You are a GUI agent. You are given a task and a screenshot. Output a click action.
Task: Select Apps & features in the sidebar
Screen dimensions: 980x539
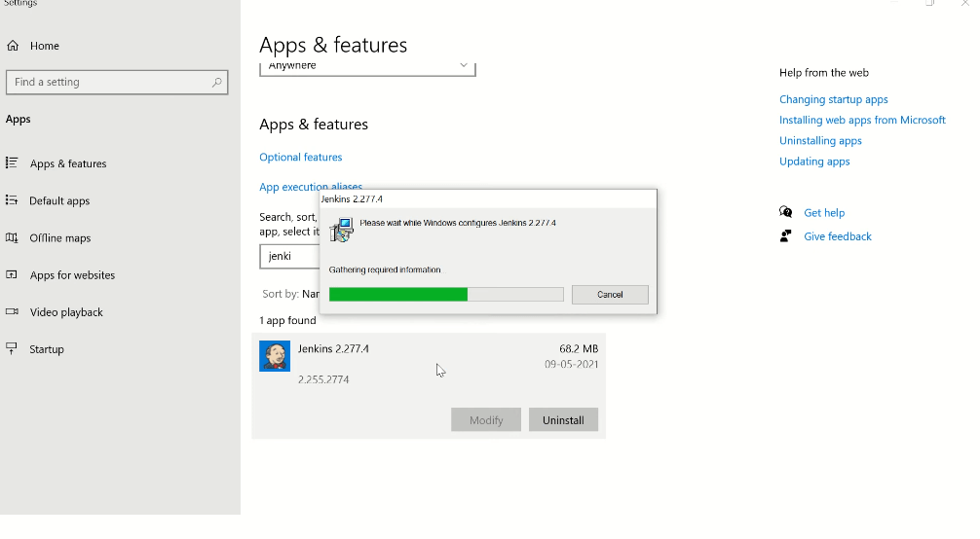pyautogui.click(x=68, y=163)
